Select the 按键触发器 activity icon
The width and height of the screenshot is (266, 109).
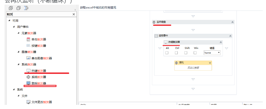click(28, 46)
